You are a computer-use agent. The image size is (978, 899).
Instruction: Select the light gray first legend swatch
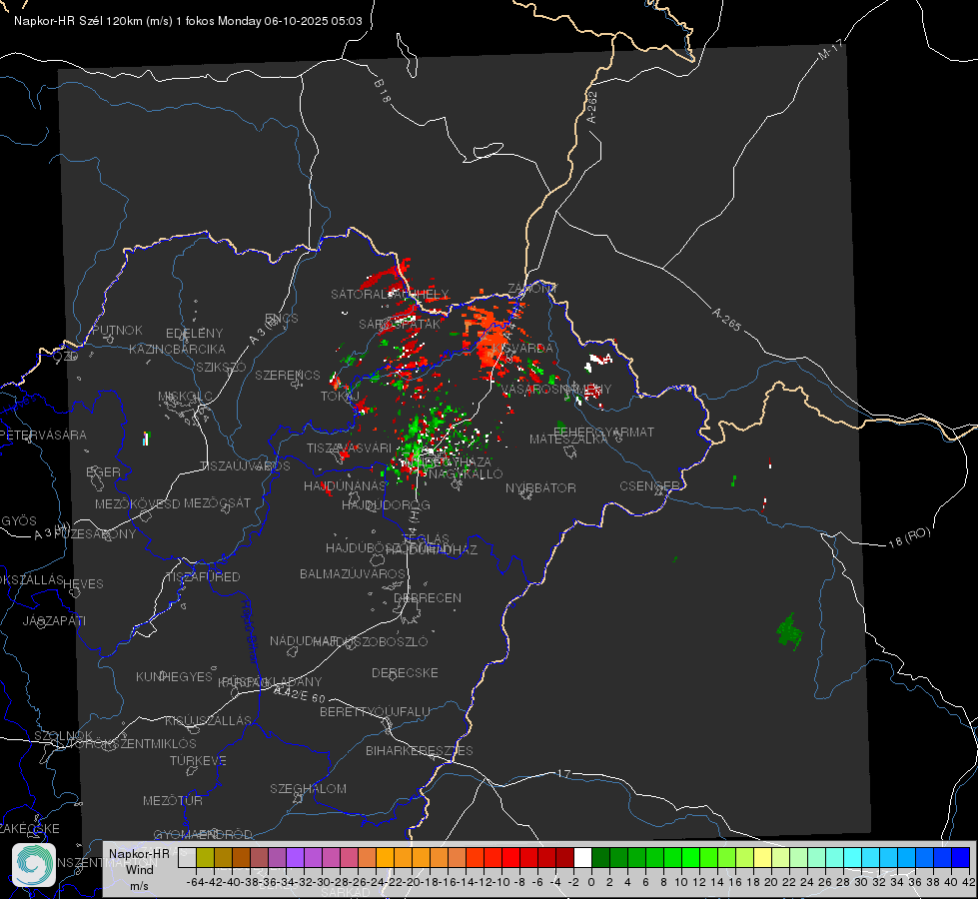187,857
